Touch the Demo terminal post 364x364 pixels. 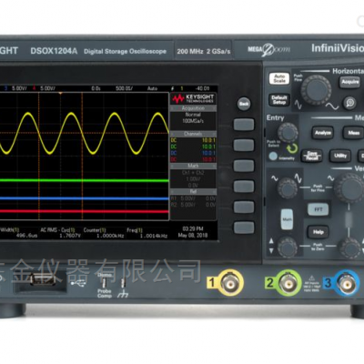[x=104, y=282]
